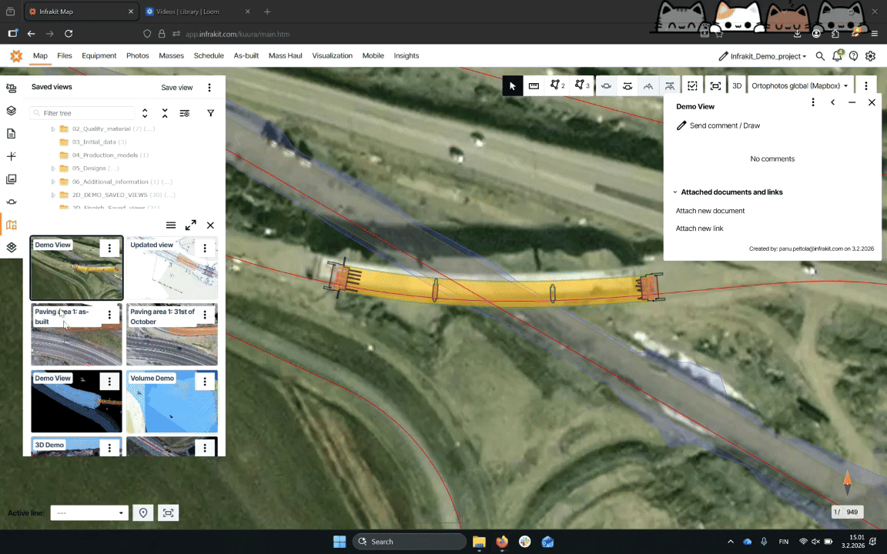Click Attach new document
This screenshot has height=554, width=887.
(x=710, y=211)
